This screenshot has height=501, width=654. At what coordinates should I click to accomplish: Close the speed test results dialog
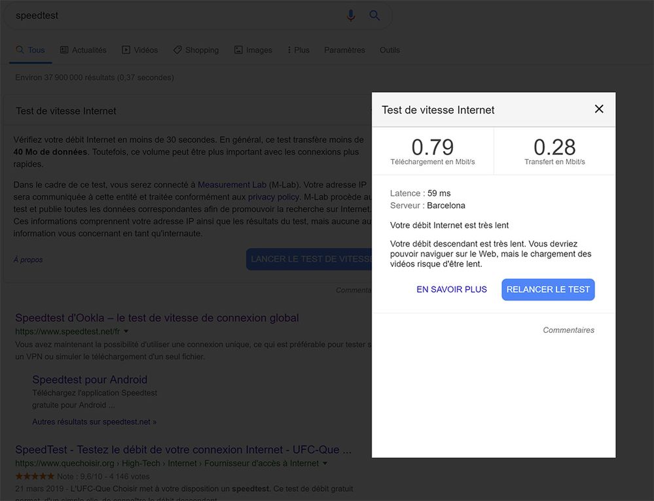coord(598,109)
